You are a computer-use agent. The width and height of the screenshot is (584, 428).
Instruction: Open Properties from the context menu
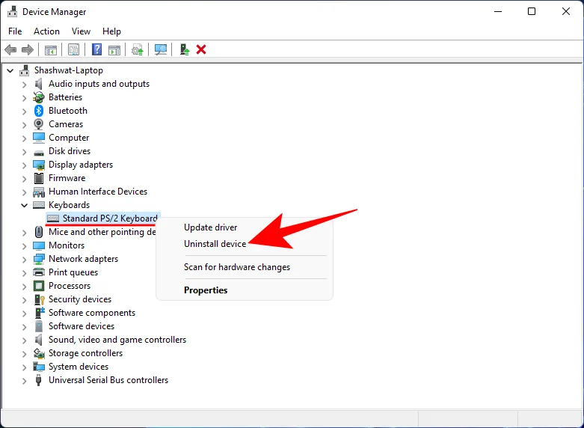point(206,290)
